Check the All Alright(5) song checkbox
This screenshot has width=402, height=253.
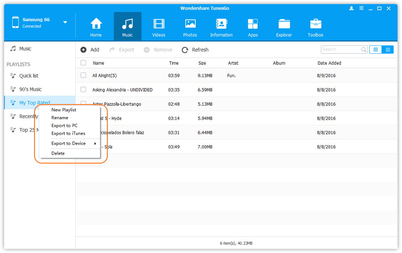coord(83,75)
